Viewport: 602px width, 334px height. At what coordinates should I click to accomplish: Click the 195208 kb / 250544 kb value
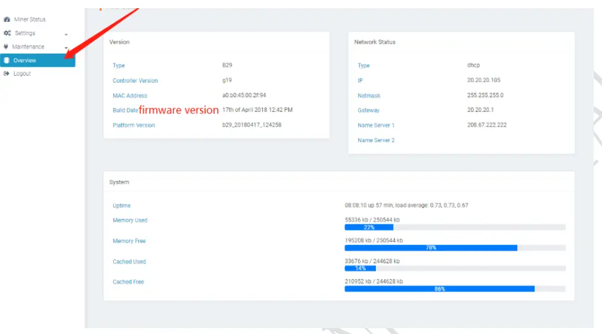click(374, 241)
